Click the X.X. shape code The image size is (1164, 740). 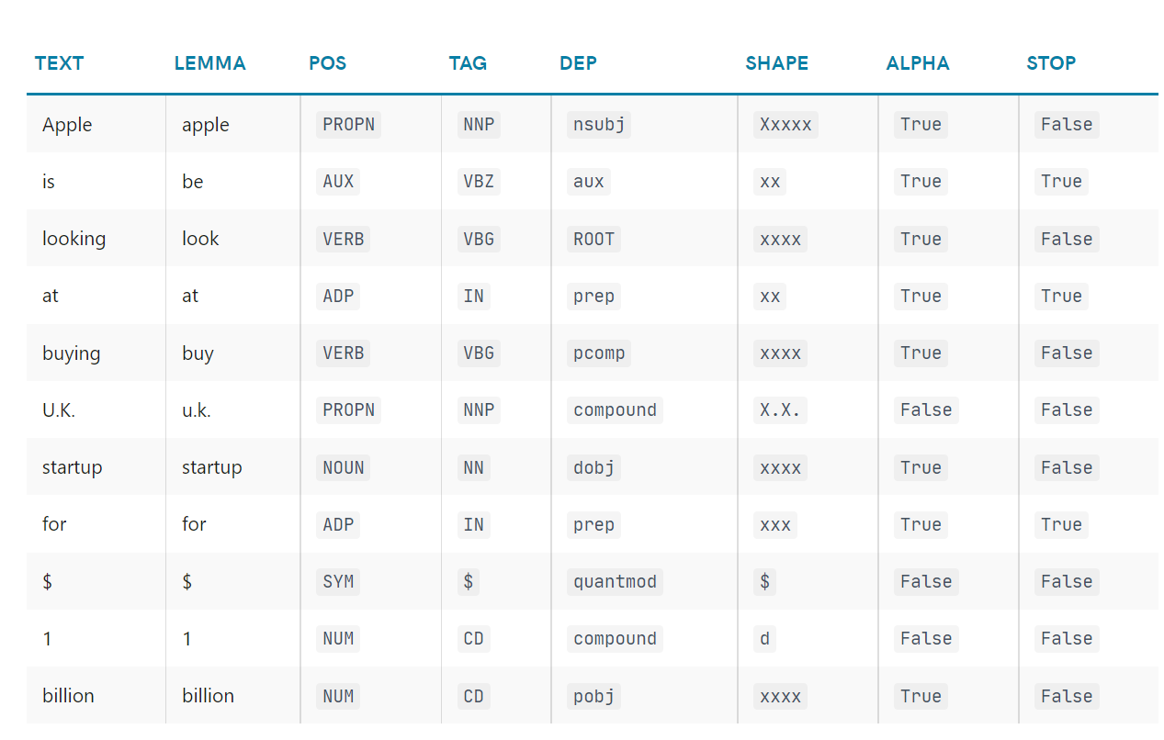(x=780, y=410)
